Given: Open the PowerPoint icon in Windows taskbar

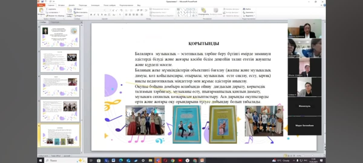Looking at the screenshot, I should coord(202,160).
